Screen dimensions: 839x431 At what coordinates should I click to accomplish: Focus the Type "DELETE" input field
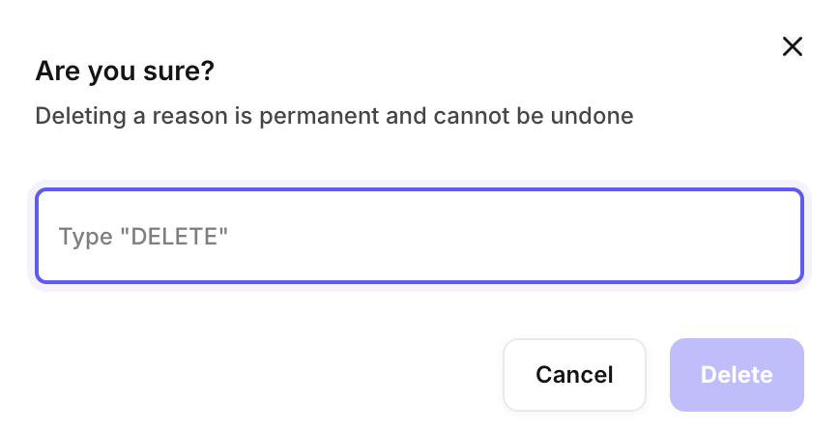[419, 236]
